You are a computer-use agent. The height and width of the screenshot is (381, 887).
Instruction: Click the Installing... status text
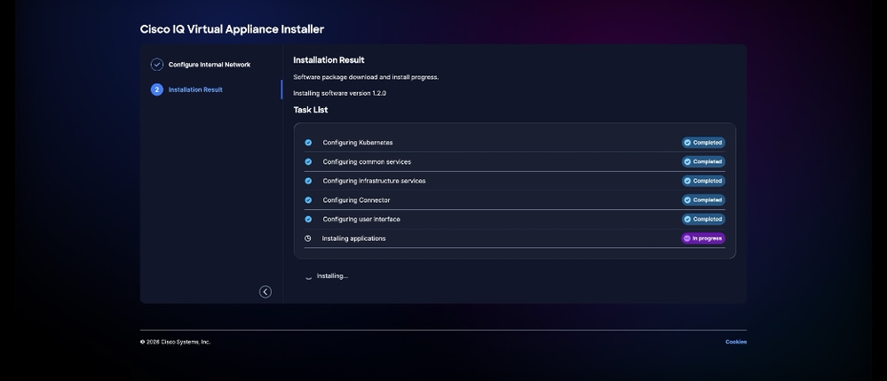pyautogui.click(x=332, y=276)
